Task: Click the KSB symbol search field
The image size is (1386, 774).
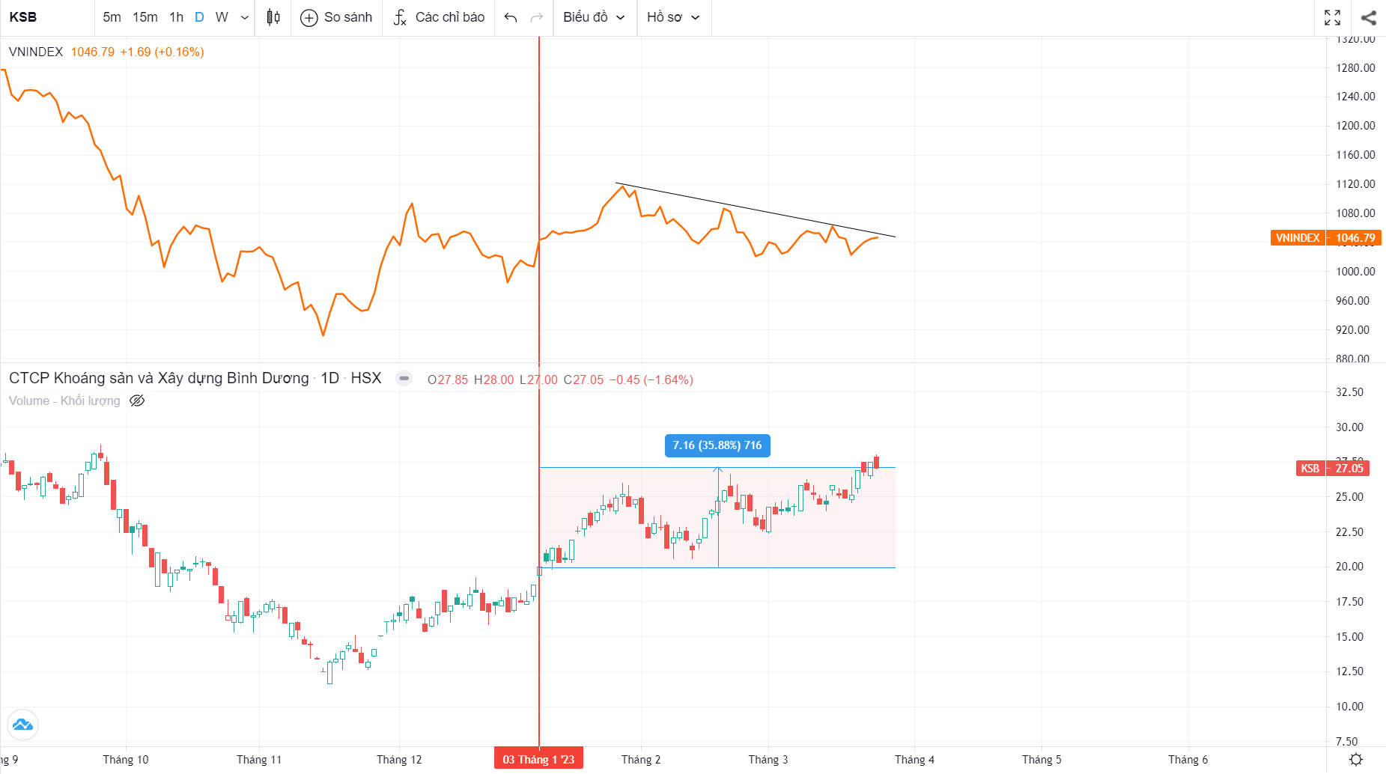Action: coord(45,17)
